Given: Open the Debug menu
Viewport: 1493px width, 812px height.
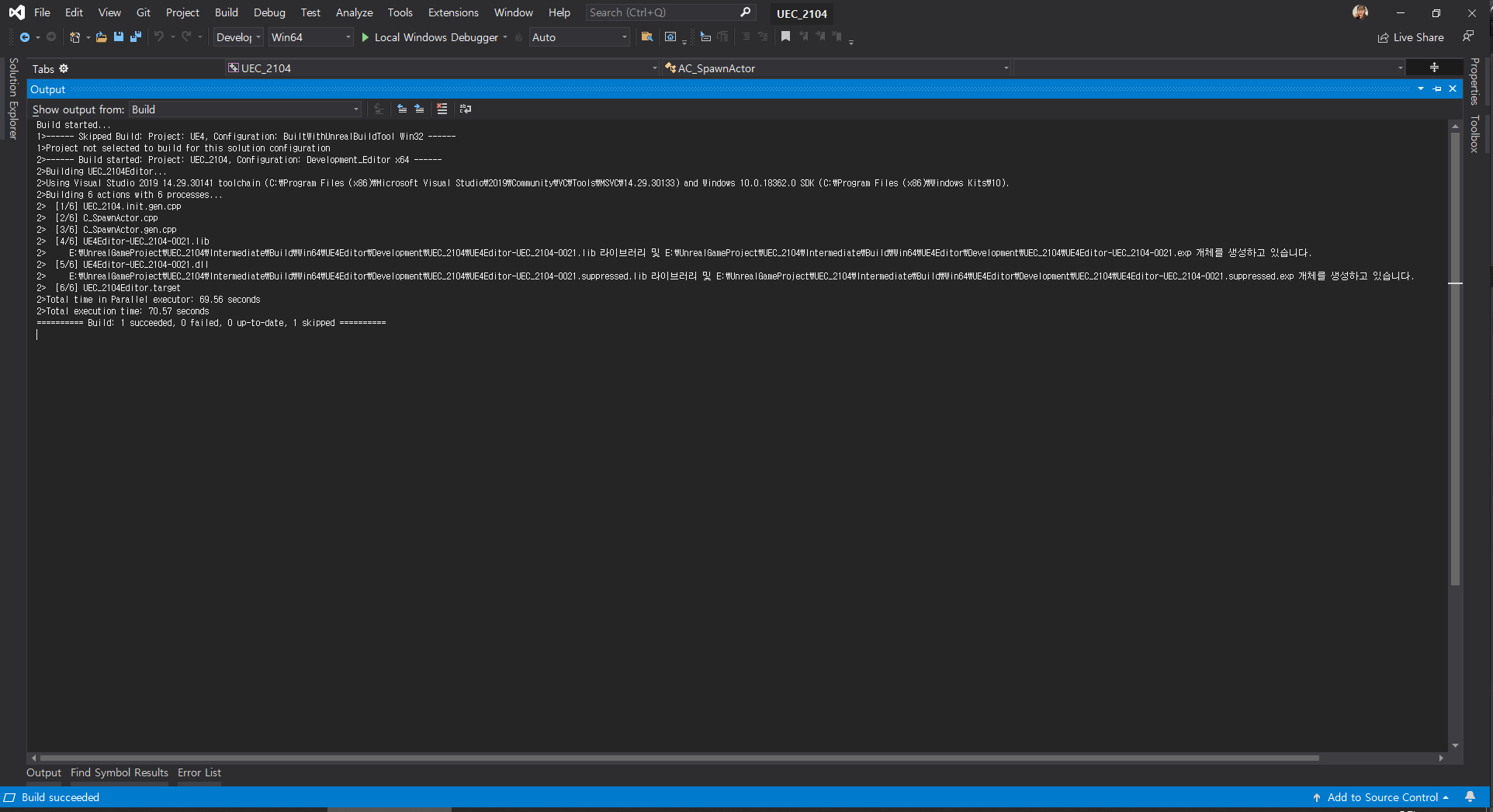Looking at the screenshot, I should coord(269,12).
